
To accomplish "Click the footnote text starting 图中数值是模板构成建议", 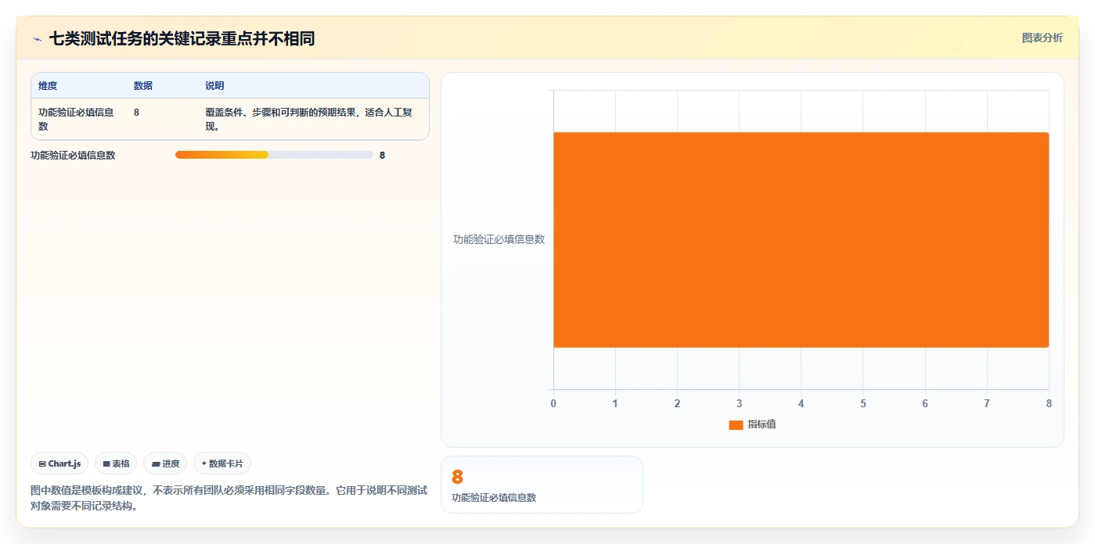I will 229,498.
